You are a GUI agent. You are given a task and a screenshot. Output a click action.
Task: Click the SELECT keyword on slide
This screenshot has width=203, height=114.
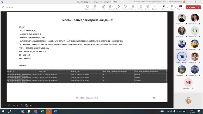click(22, 27)
